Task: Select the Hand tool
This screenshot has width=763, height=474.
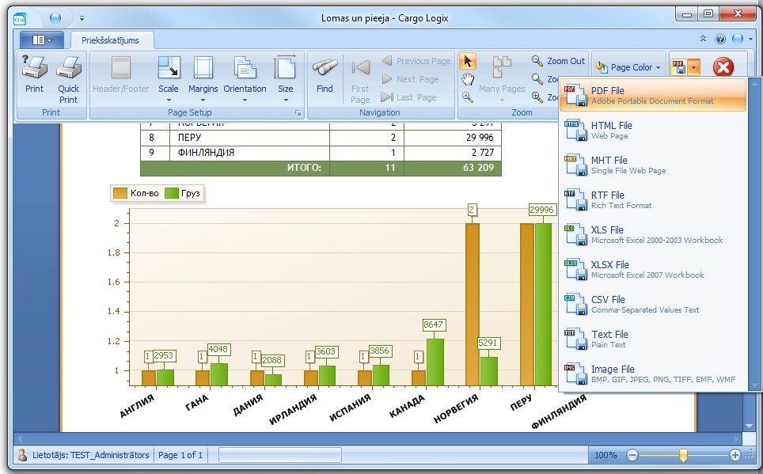Action: tap(468, 78)
